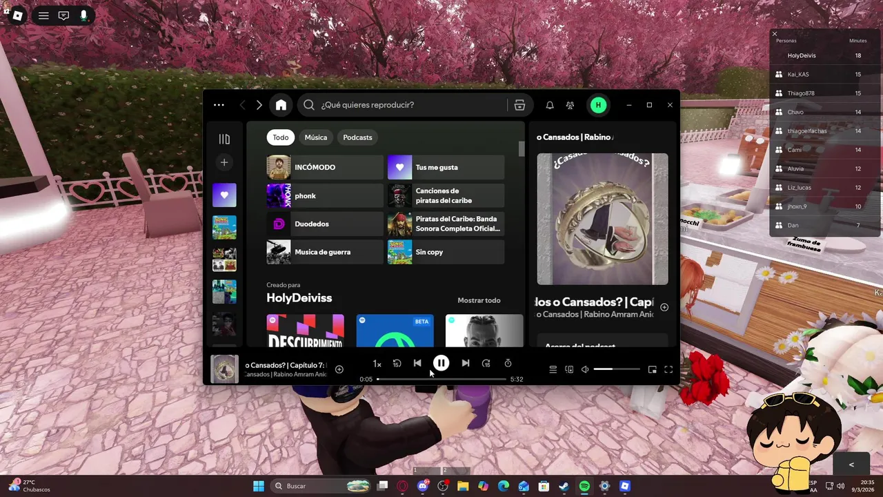
Task: Close the Roblox player list panel
Action: [x=774, y=34]
